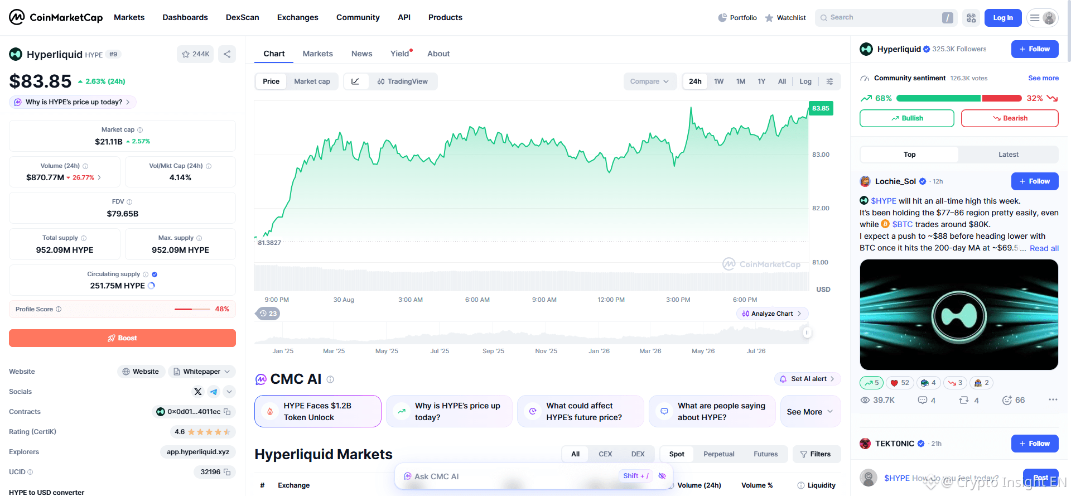This screenshot has height=496, width=1071.
Task: Open 'Why is HYPE's price up today?' chip
Action: tap(73, 102)
